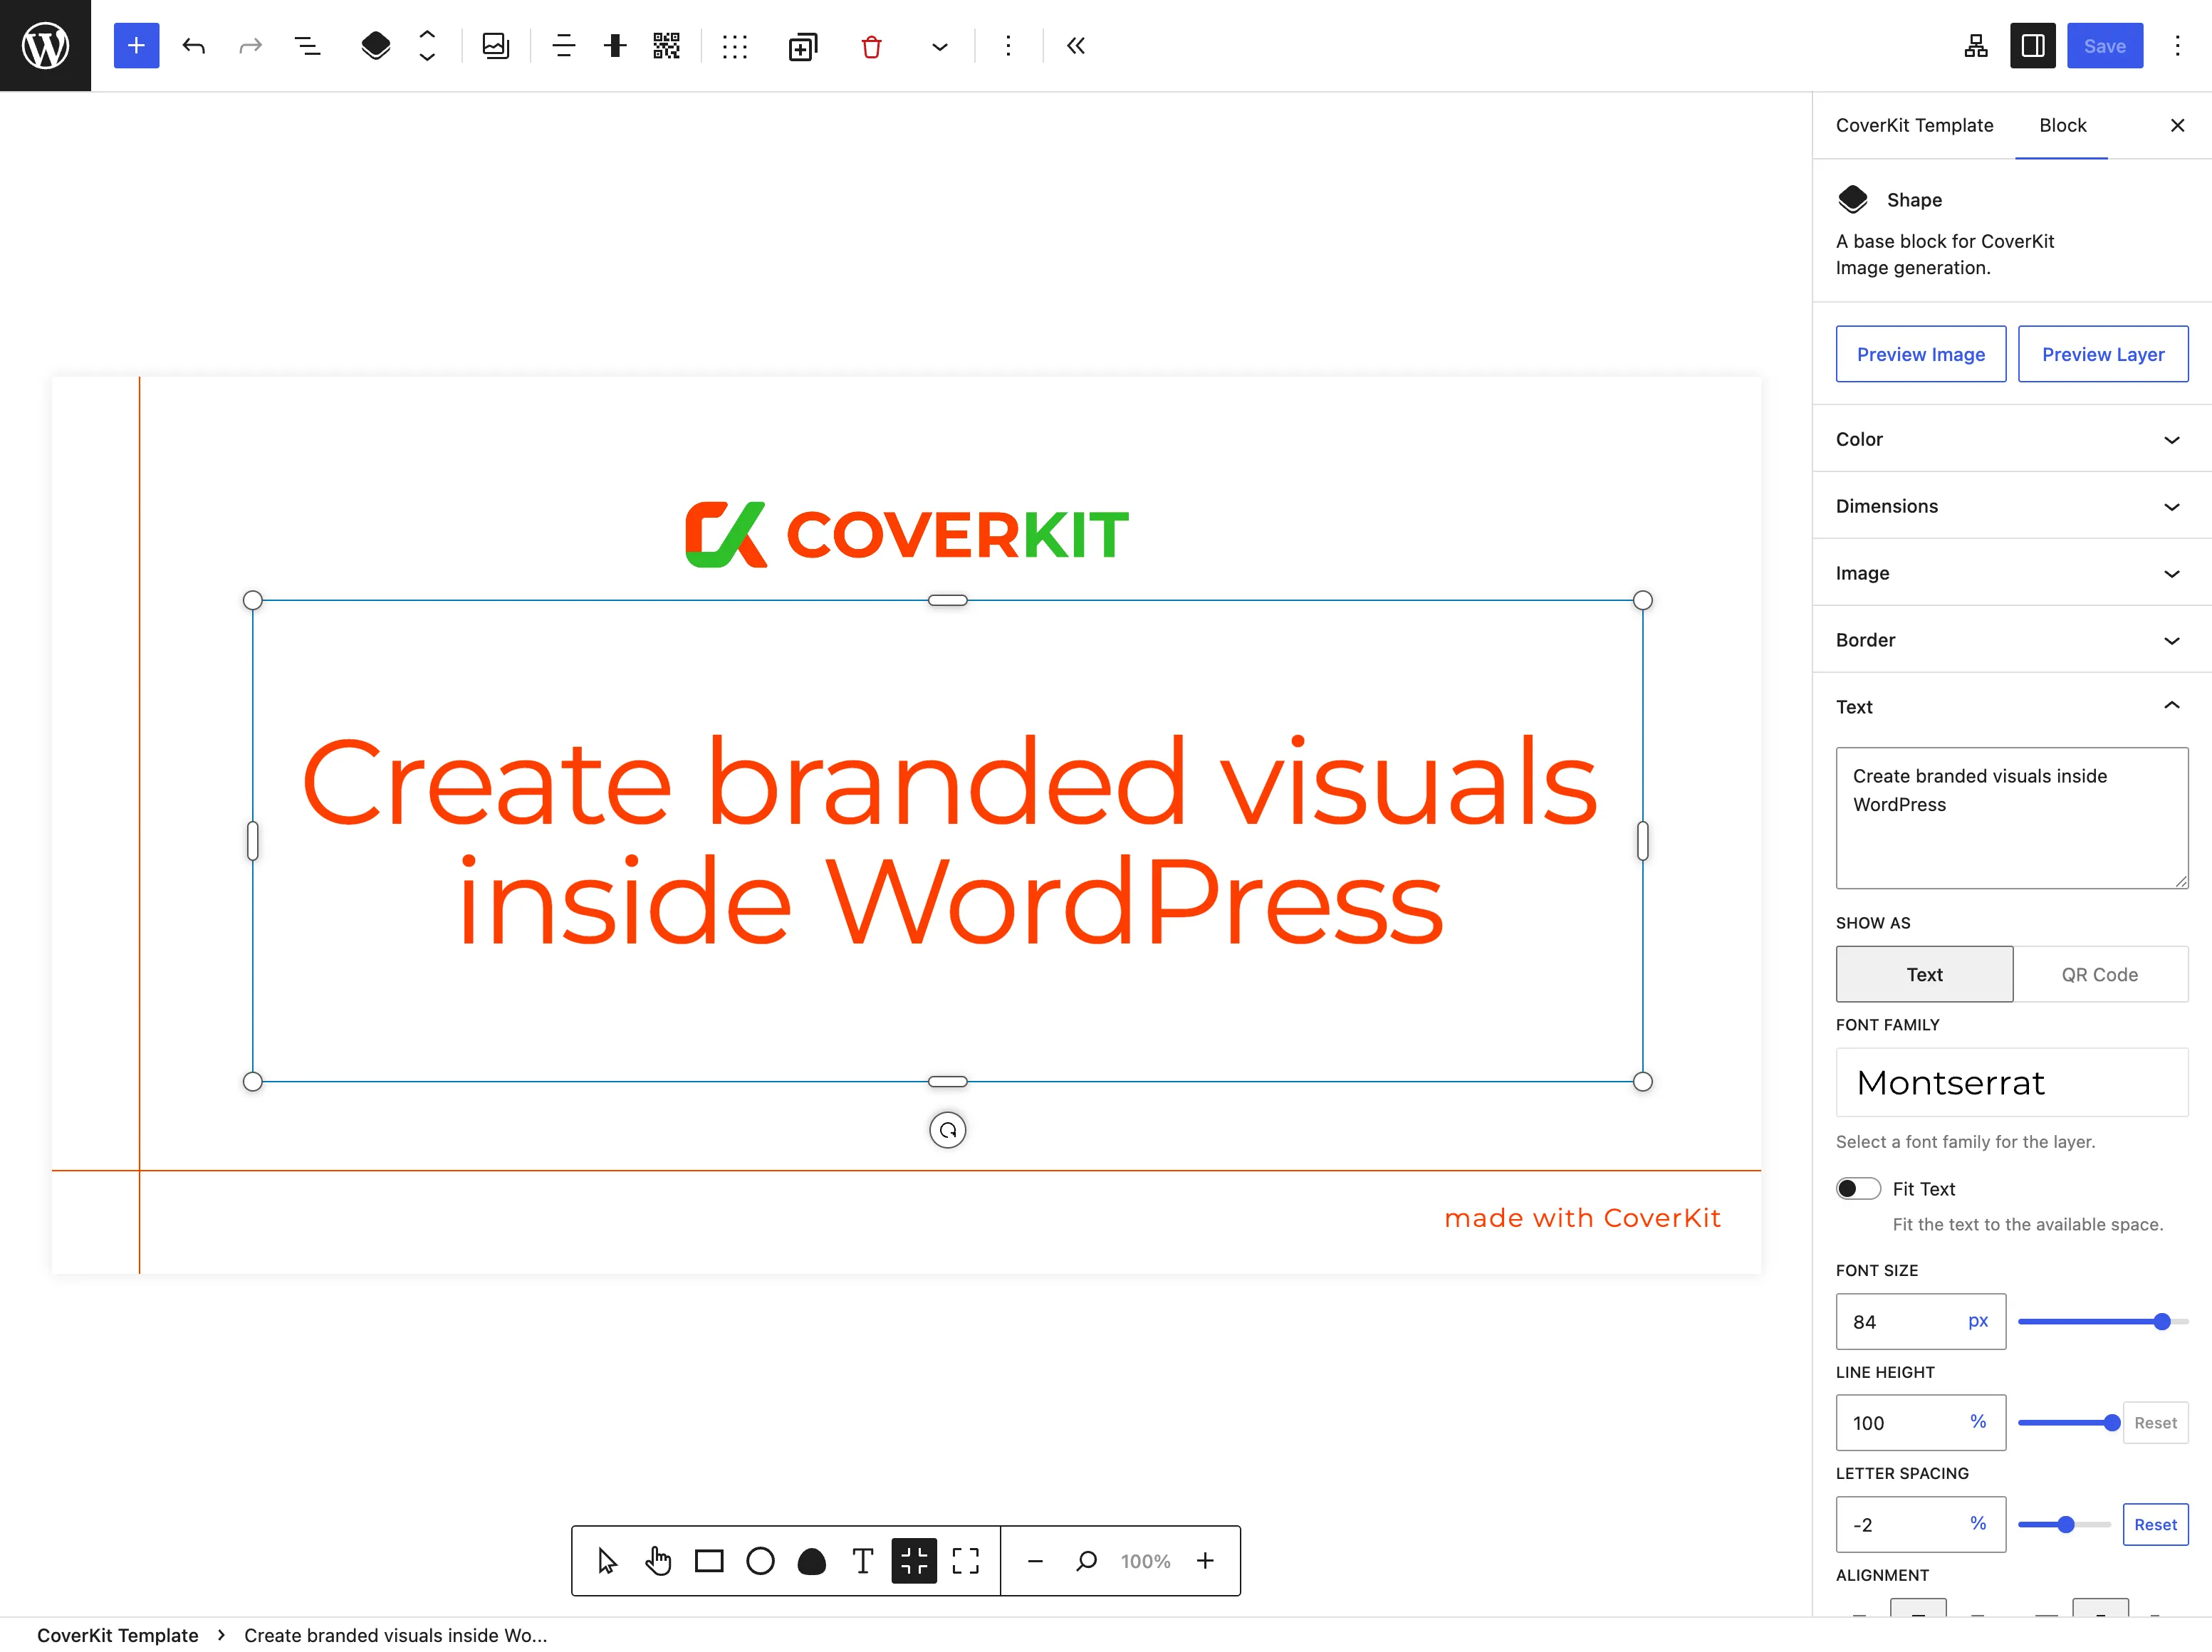Close the settings sidebar
This screenshot has width=2212, height=1652.
2177,125
